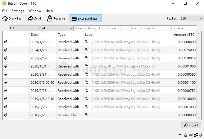Go to the Send page

pyautogui.click(x=34, y=18)
